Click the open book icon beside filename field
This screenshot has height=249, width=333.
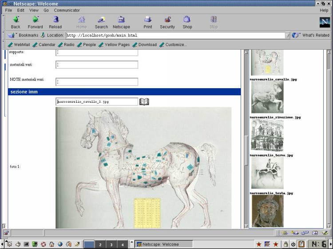tap(144, 102)
